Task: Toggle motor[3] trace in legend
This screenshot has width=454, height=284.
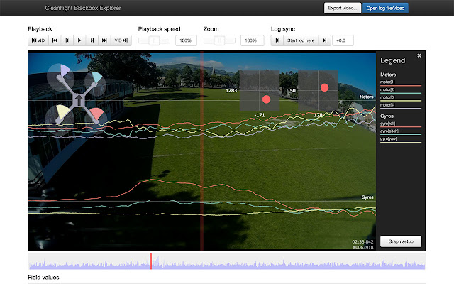Action: coord(387,97)
